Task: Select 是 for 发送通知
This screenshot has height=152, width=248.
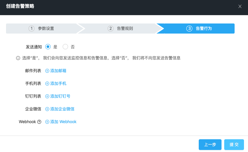Action: pyautogui.click(x=48, y=47)
